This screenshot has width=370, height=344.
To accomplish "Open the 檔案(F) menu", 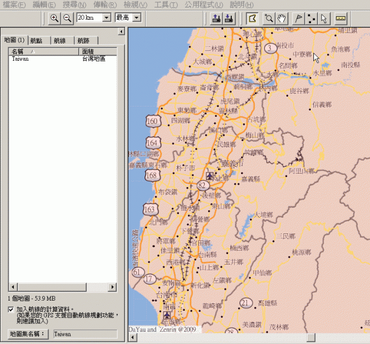I will point(14,5).
